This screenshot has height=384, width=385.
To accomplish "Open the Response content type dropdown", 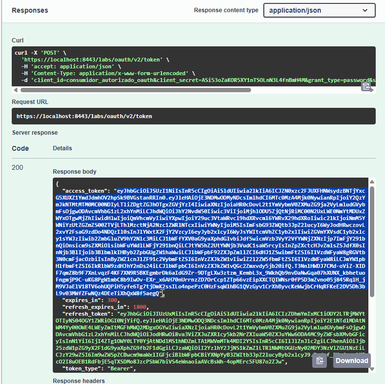I will pyautogui.click(x=319, y=10).
